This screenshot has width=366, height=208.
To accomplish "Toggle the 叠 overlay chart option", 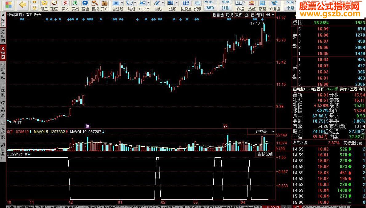I will tap(247, 15).
